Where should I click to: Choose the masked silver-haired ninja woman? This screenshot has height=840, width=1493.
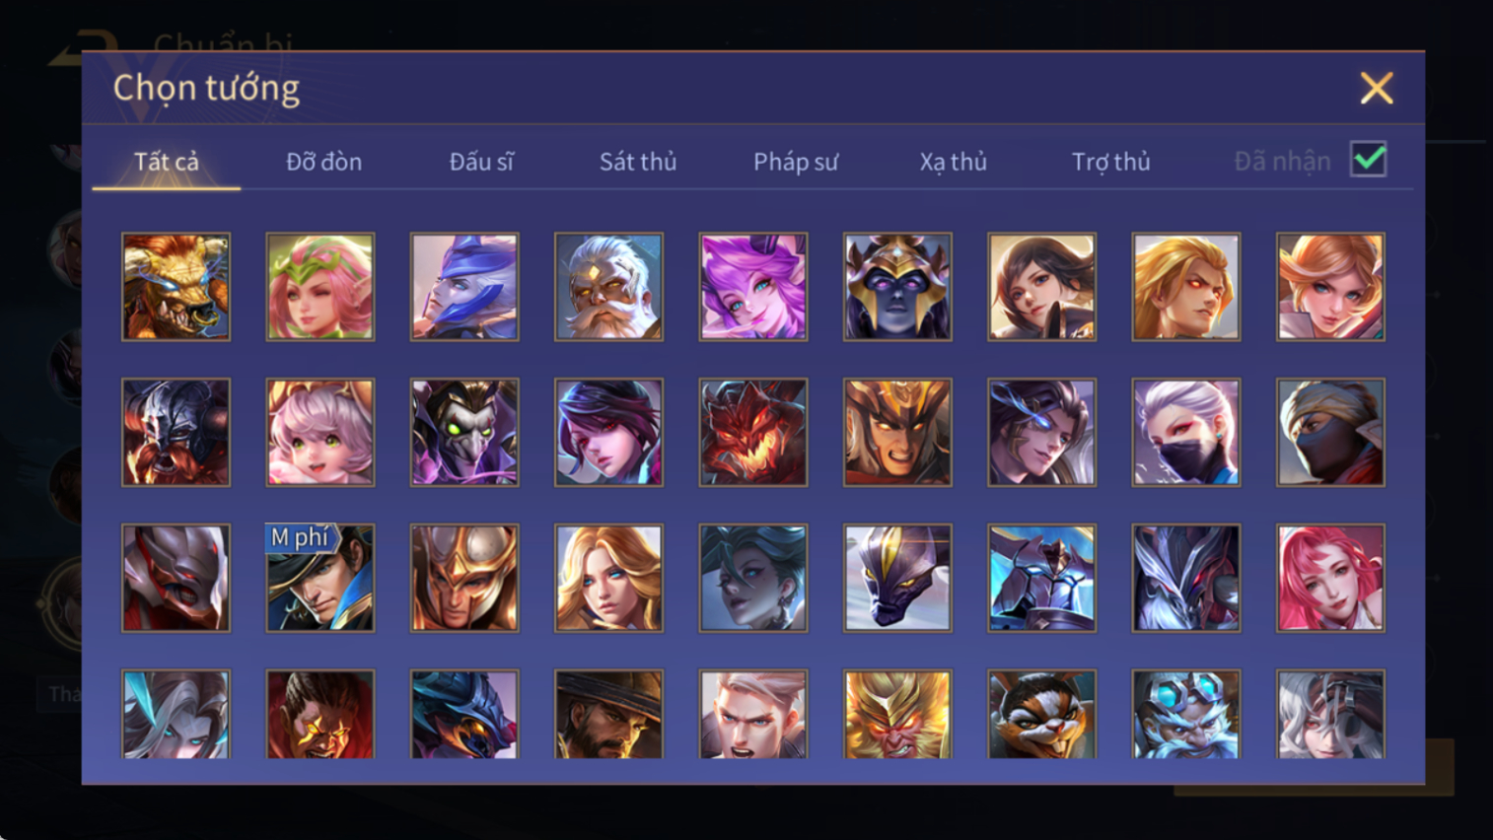point(1186,433)
